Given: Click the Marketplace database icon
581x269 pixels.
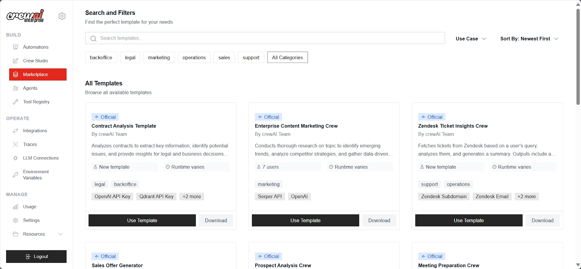Looking at the screenshot, I should click(x=16, y=74).
